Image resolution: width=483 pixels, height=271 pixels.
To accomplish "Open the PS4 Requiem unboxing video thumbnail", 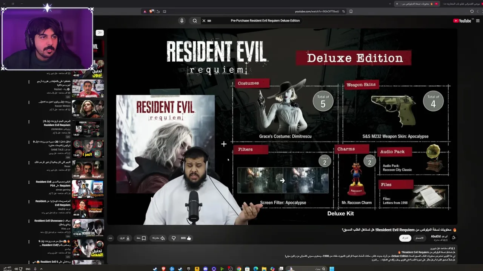I will tap(88, 189).
